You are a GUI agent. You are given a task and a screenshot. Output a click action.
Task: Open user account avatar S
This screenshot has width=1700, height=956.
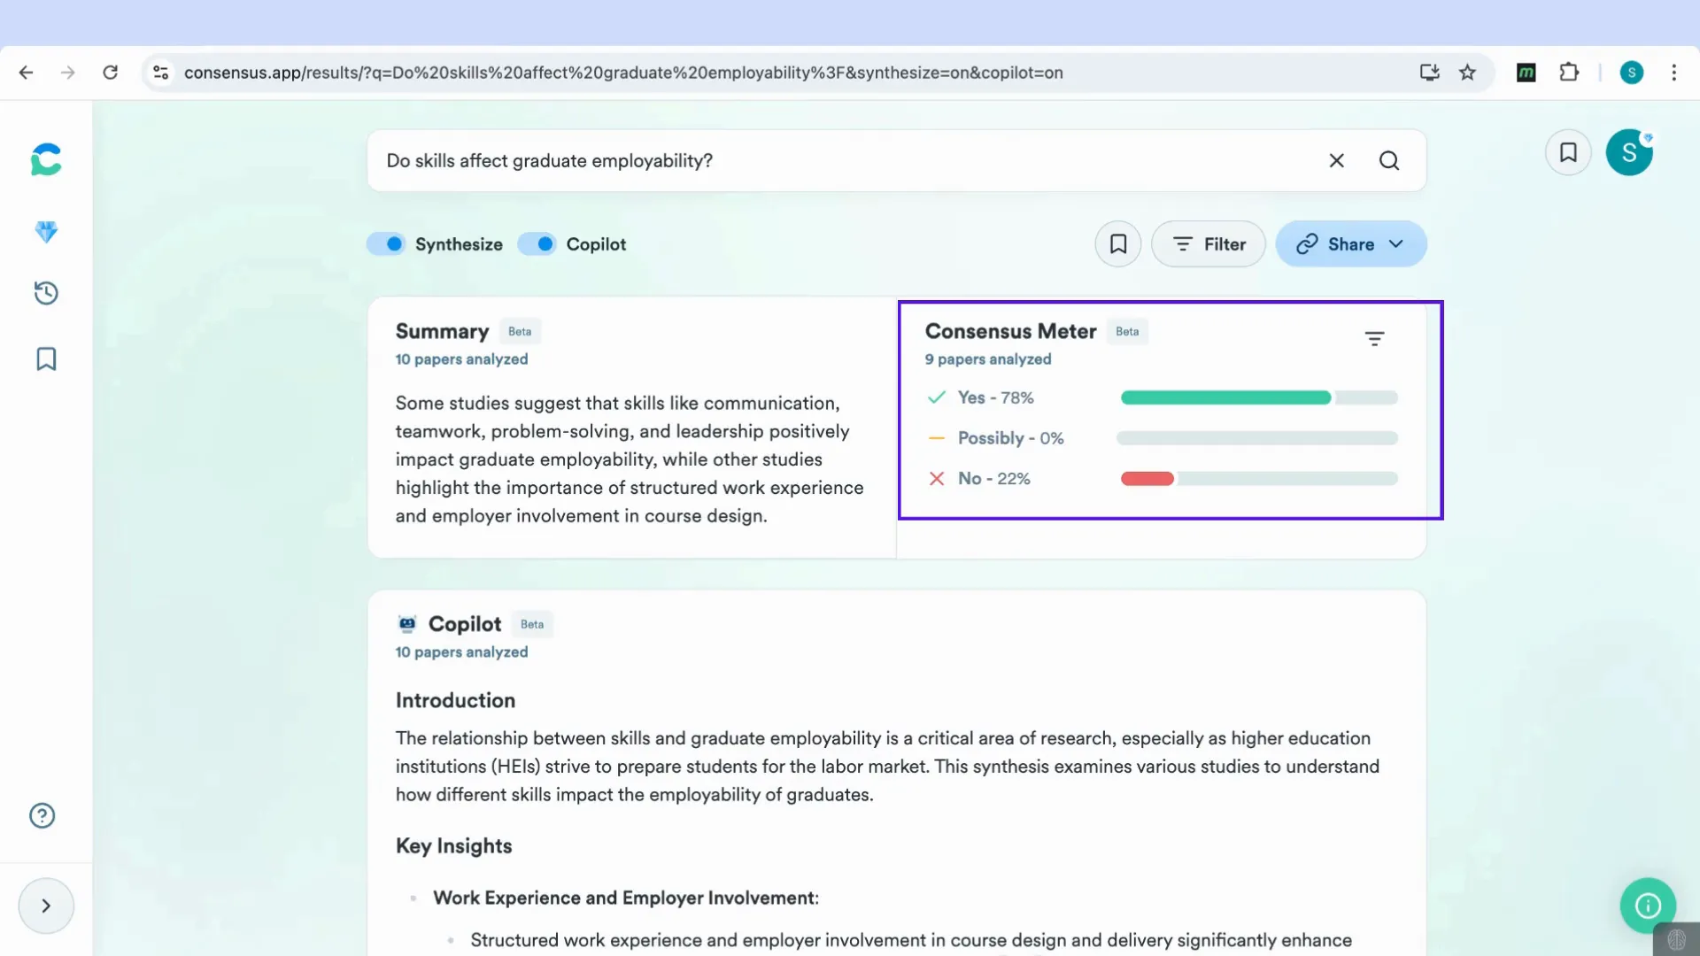(x=1629, y=152)
